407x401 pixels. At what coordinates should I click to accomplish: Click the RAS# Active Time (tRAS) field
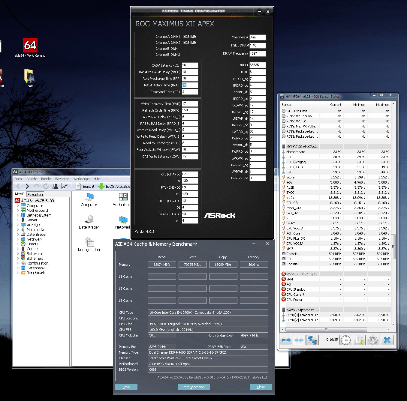(190, 85)
